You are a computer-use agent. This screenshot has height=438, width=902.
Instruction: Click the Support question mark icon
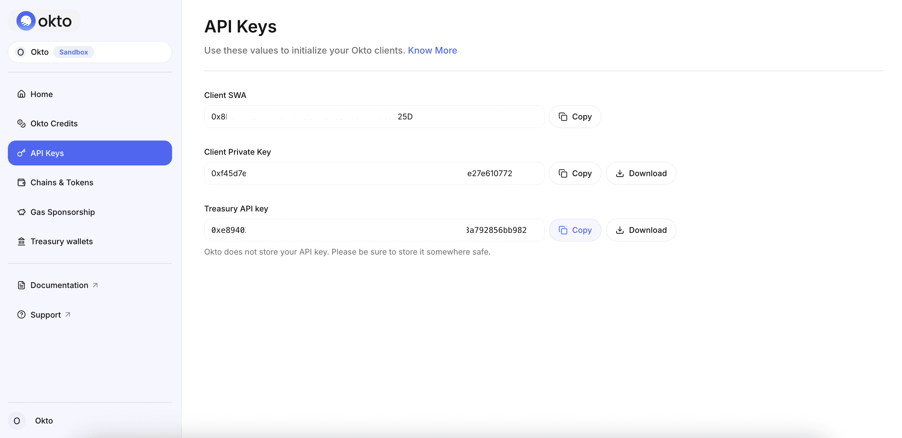[21, 315]
